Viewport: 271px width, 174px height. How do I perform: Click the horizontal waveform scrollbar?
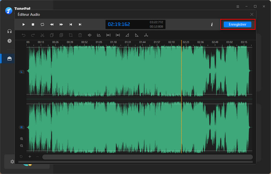point(147,157)
